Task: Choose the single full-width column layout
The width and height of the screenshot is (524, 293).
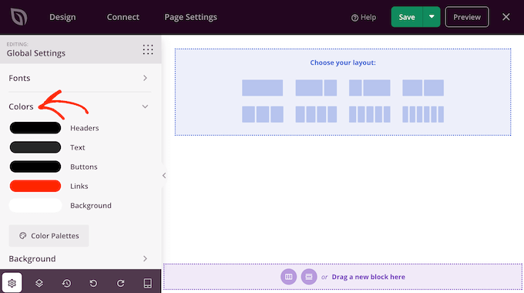Action: pyautogui.click(x=262, y=88)
